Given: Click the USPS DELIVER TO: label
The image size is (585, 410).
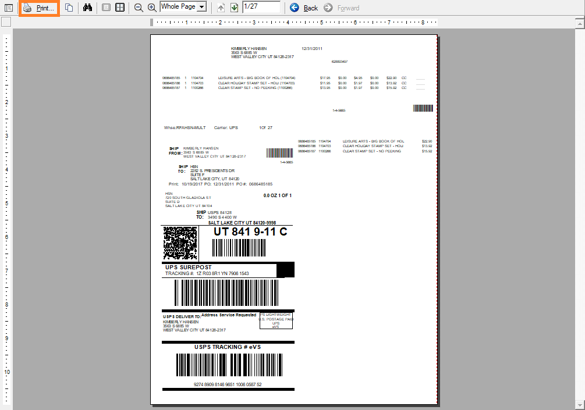Looking at the screenshot, I should 182,317.
